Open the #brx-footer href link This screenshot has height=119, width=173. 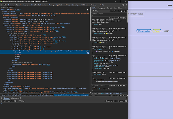click(29, 21)
